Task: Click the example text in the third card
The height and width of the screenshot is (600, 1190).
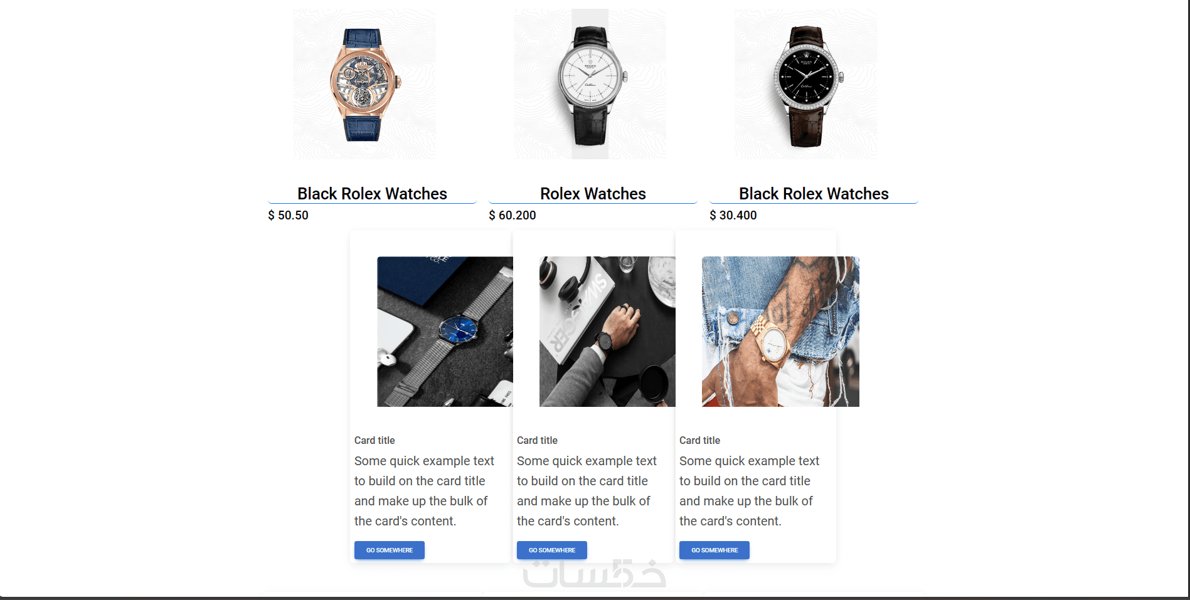Action: [749, 491]
